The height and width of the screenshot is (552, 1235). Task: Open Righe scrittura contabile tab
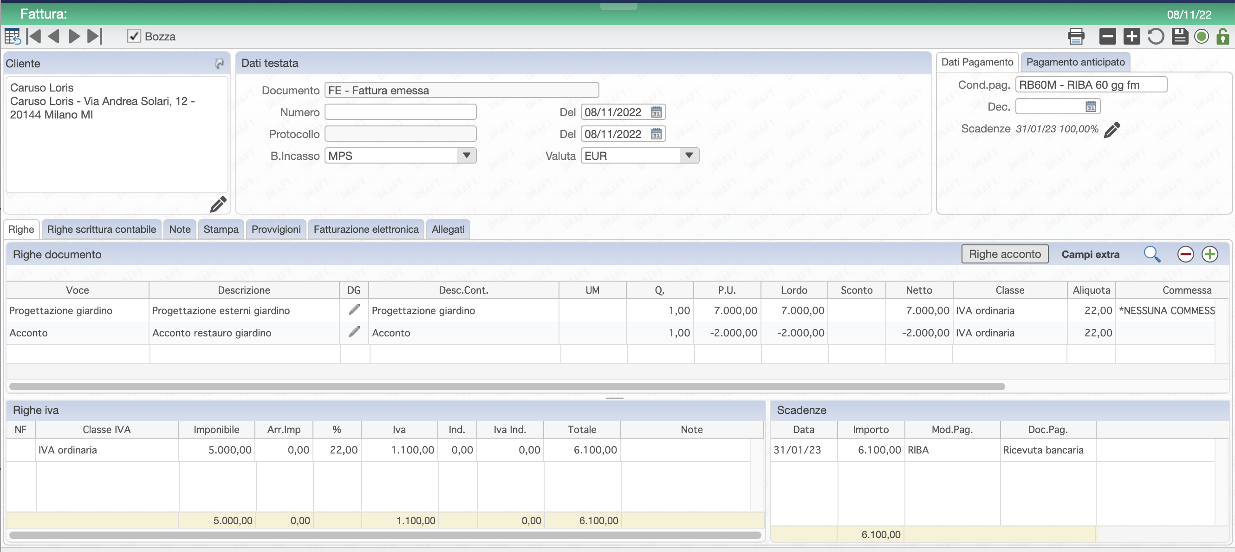pos(101,230)
